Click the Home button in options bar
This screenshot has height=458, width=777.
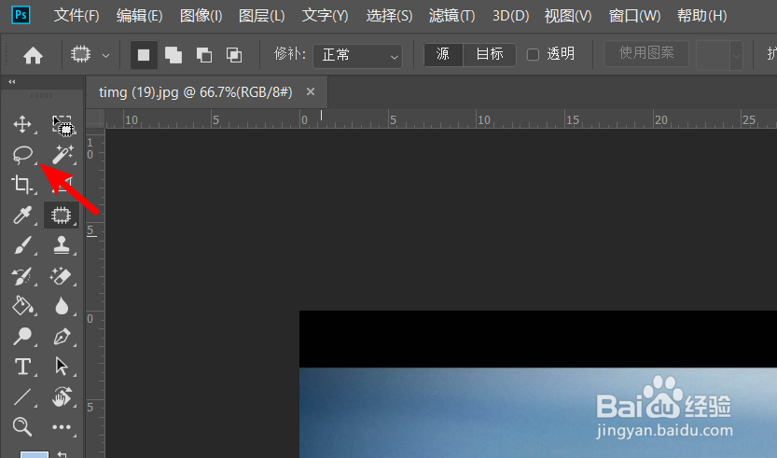(34, 55)
